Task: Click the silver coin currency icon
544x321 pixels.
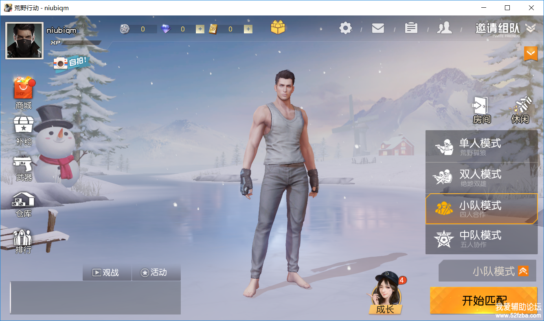Action: pyautogui.click(x=125, y=29)
